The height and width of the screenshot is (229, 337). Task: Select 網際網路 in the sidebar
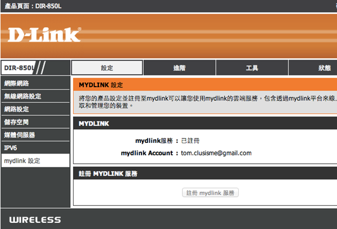click(x=35, y=83)
